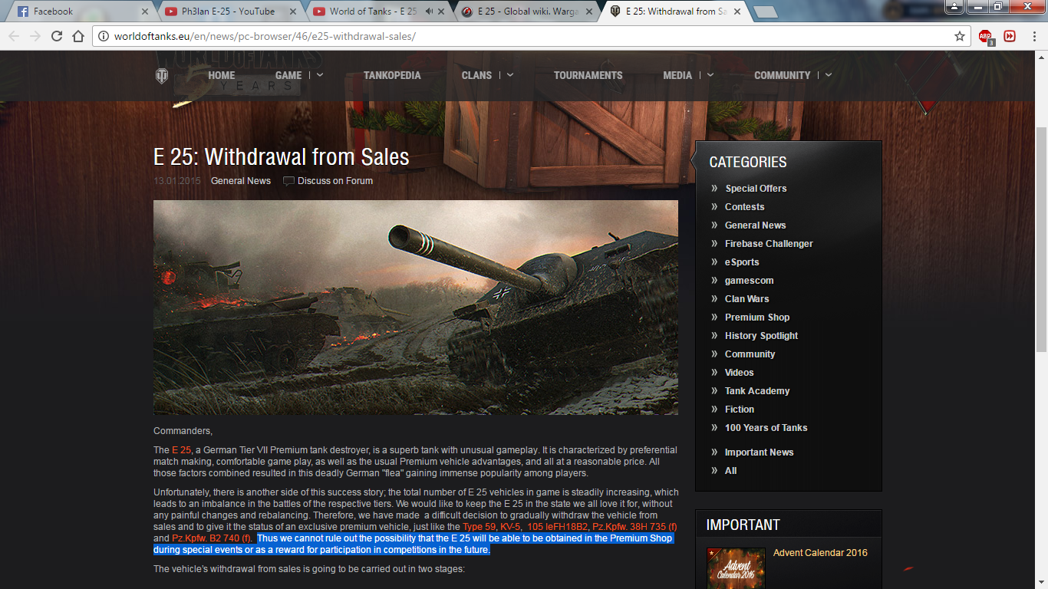Screen dimensions: 1048x589
Task: Open the KV-5 tank link
Action: pos(510,527)
